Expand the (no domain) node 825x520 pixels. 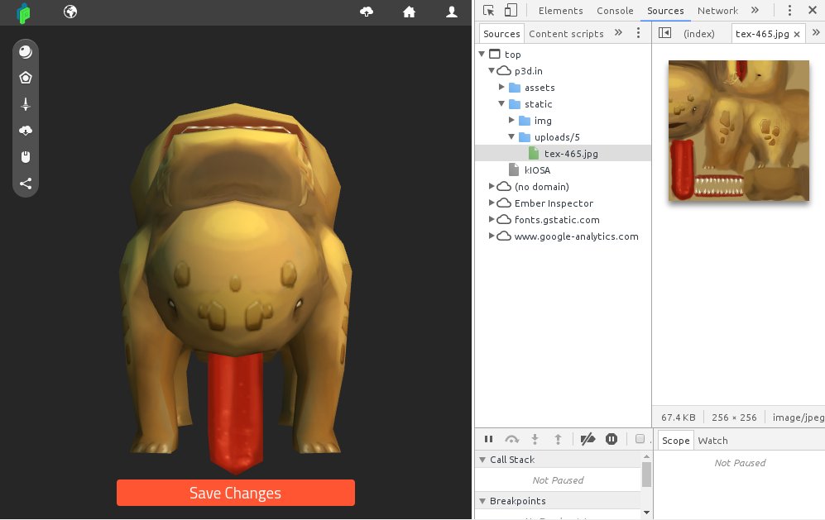point(492,186)
